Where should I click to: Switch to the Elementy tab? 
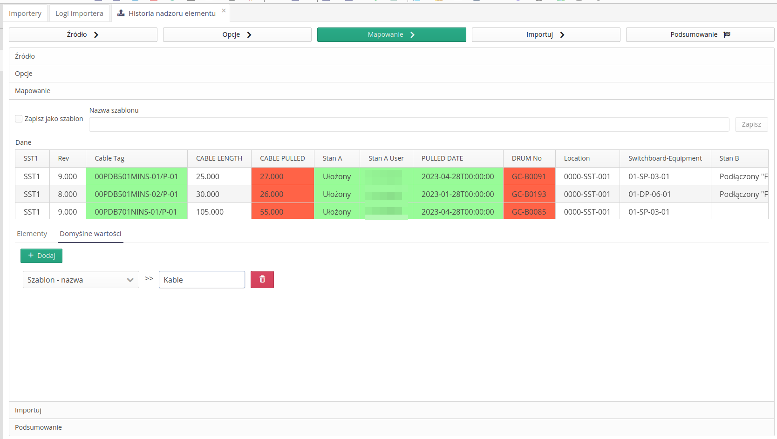coord(32,233)
